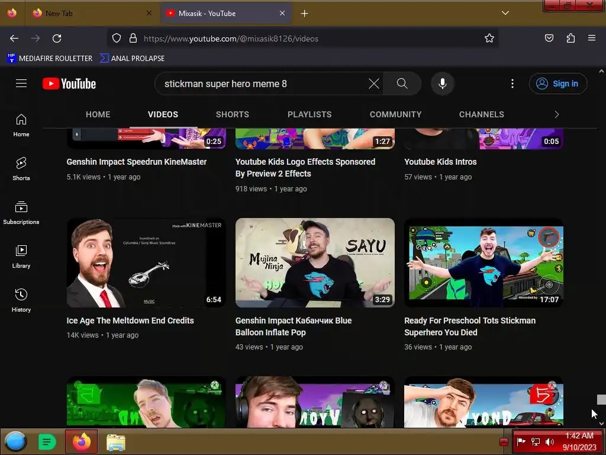606x455 pixels.
Task: Open the network tray icon
Action: (x=535, y=441)
